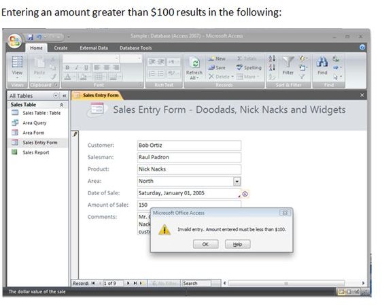Viewport: 382px width, 306px height.
Task: Open the Area combo box dropdown arrow
Action: [237, 182]
